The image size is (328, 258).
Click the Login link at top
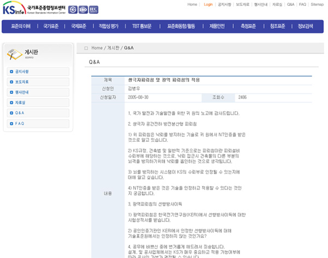click(x=208, y=4)
